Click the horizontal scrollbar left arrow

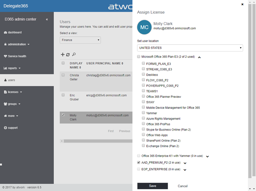(62, 141)
